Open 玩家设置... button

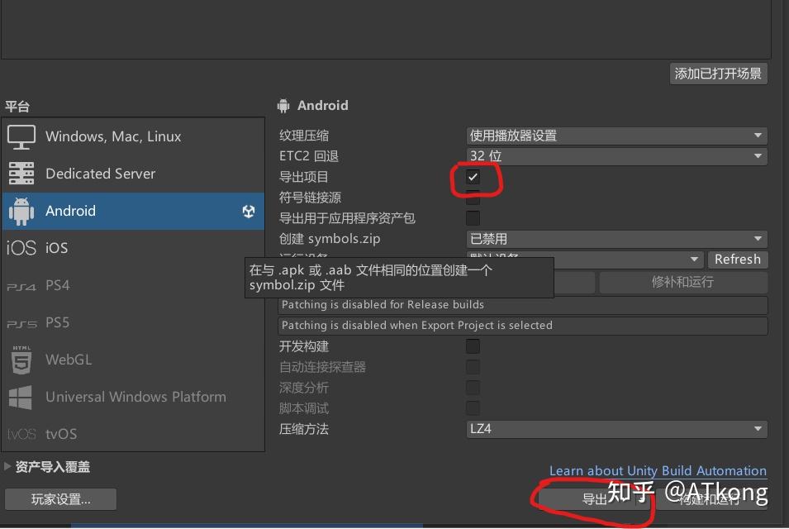(61, 499)
